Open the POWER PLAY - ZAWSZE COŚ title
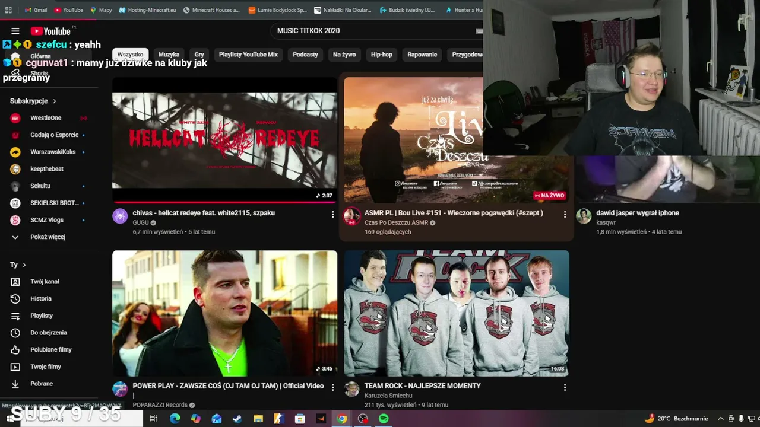Viewport: 760px width, 427px height. click(x=228, y=386)
